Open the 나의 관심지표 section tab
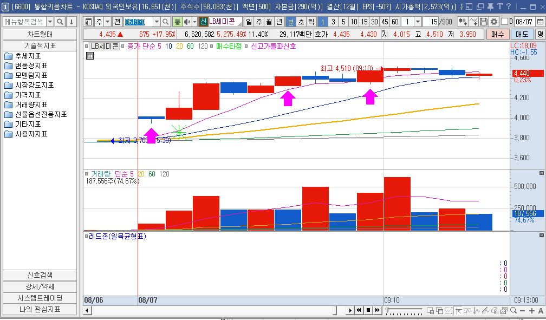Screen dimensions: 546x320 tap(40, 309)
